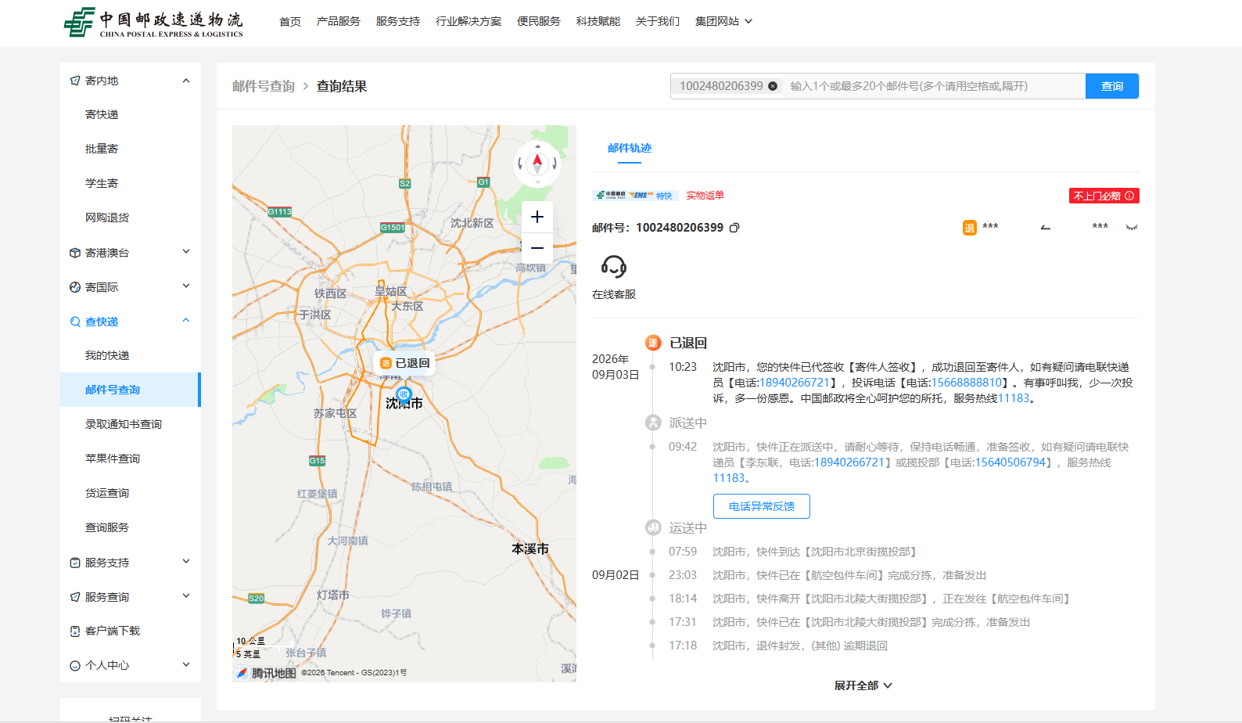Click the 电话异常反馈 button
This screenshot has height=723, width=1242.
(762, 506)
